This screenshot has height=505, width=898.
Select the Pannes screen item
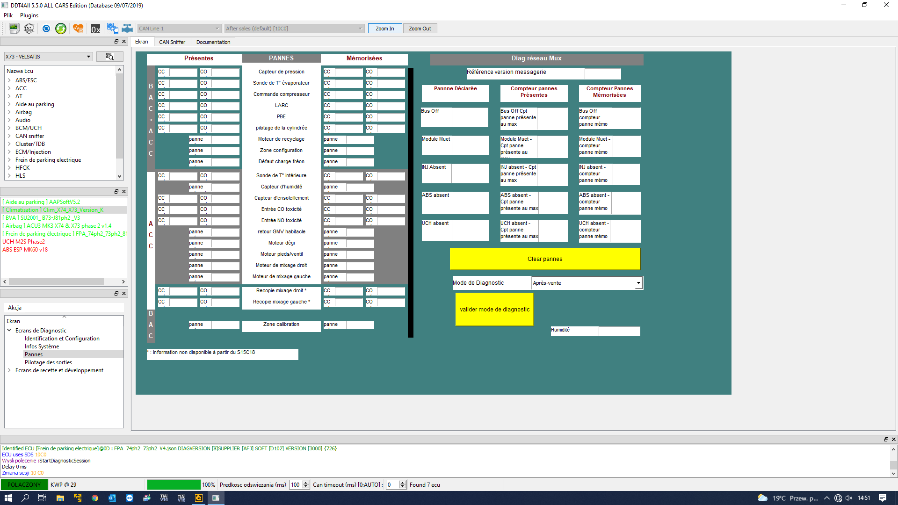click(34, 354)
